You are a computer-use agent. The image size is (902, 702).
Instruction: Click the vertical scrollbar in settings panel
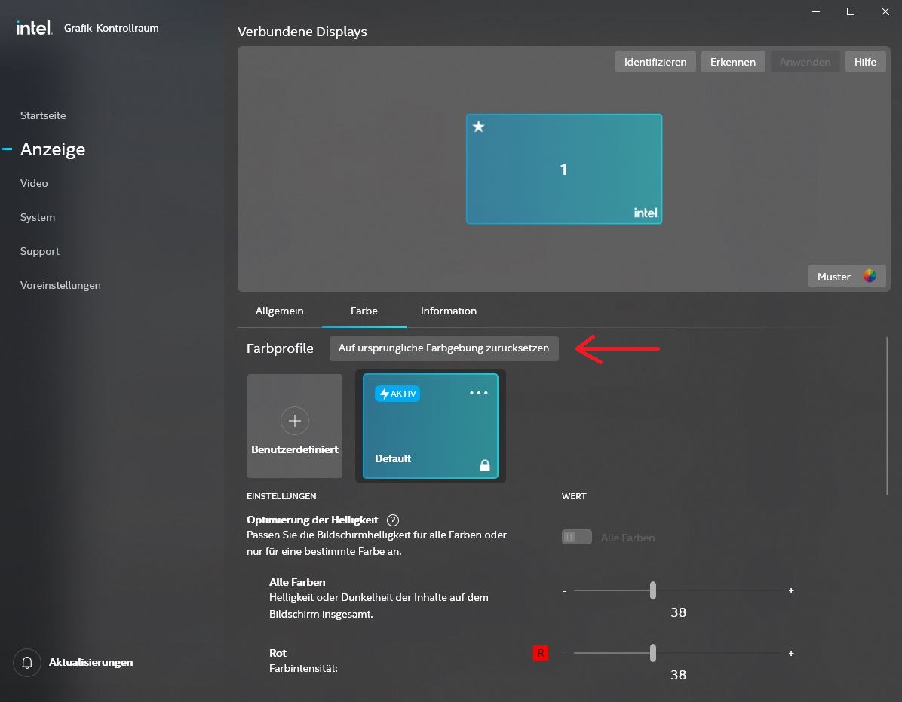[x=887, y=415]
